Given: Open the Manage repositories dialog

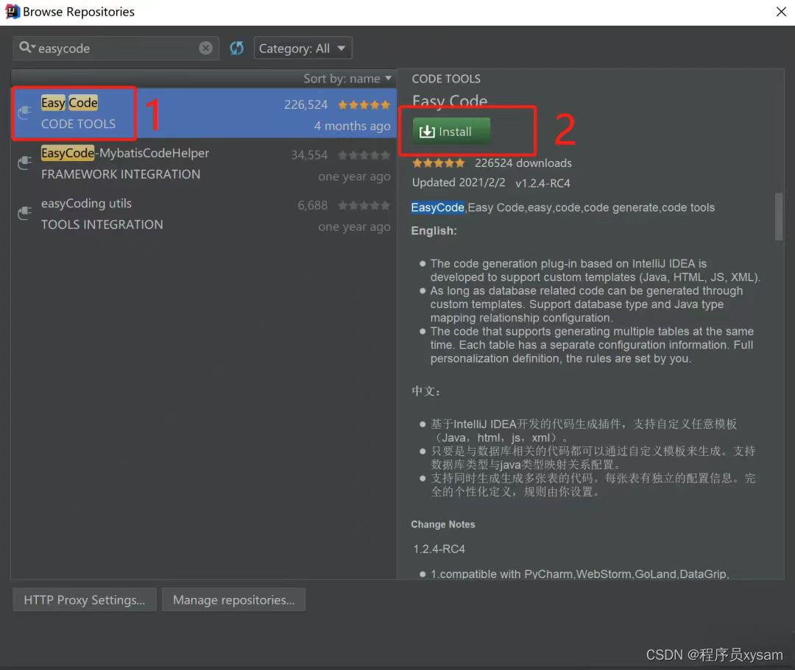Looking at the screenshot, I should [x=233, y=599].
